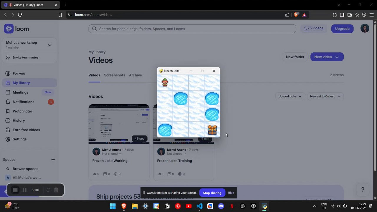Open the Windows Start menu
The image size is (377, 212).
coord(113,206)
